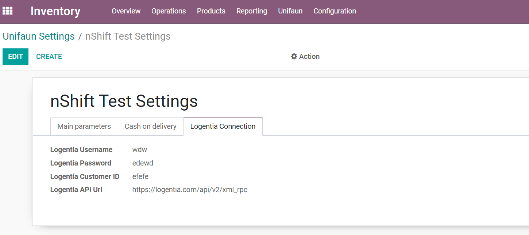Click the CREATE button
529x235 pixels.
(49, 56)
